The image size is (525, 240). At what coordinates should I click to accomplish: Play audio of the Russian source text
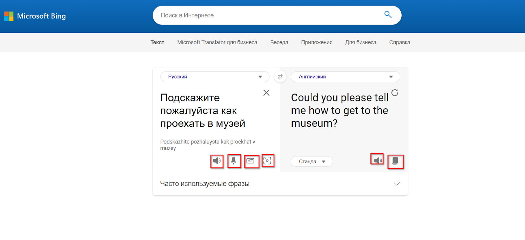217,161
